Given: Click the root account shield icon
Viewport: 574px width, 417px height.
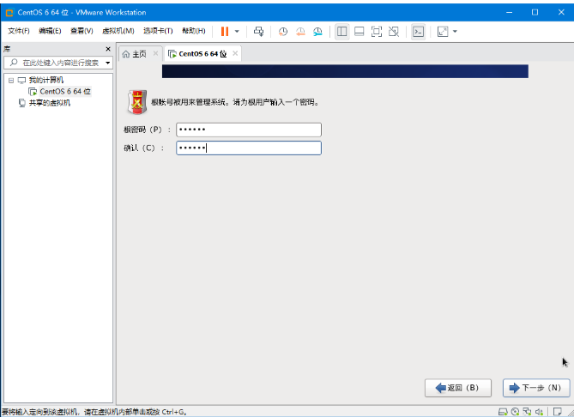Looking at the screenshot, I should (137, 102).
